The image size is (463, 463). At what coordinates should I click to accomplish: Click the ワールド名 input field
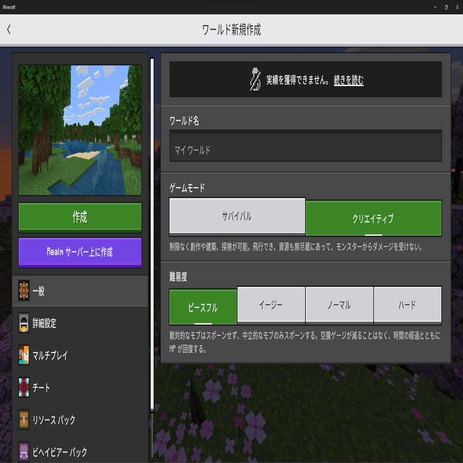pos(306,146)
